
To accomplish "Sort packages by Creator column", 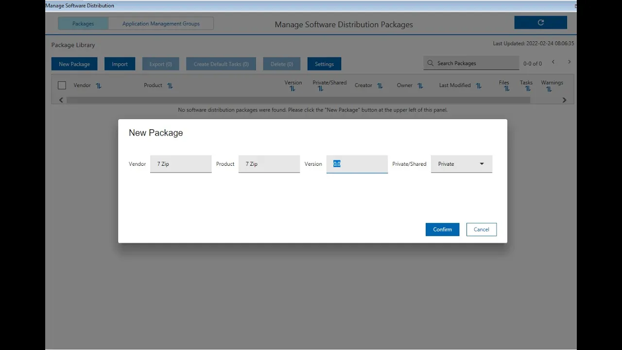I will coord(380,86).
